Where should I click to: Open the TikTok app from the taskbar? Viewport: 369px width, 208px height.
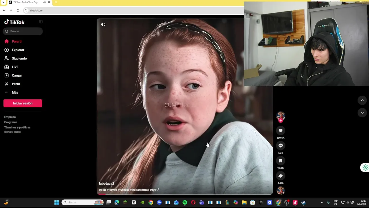295,203
